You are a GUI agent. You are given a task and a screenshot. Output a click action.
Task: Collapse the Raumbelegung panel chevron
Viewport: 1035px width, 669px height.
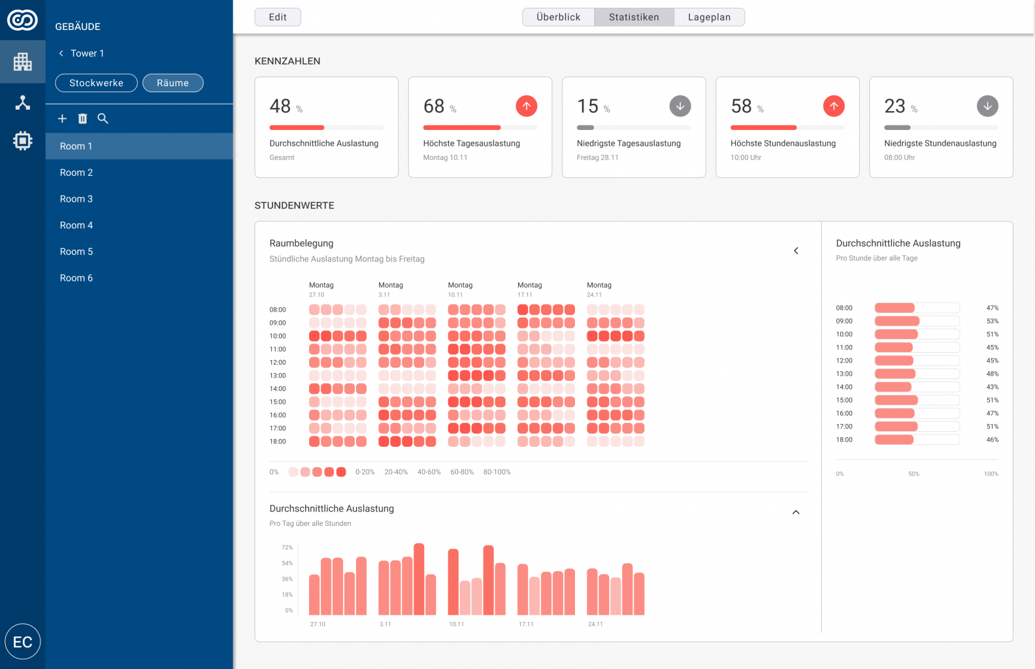tap(796, 251)
